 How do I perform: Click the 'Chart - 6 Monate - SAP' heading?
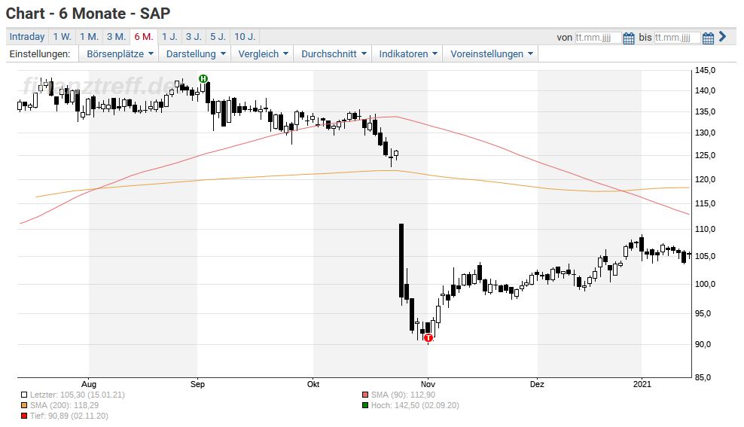click(x=88, y=14)
